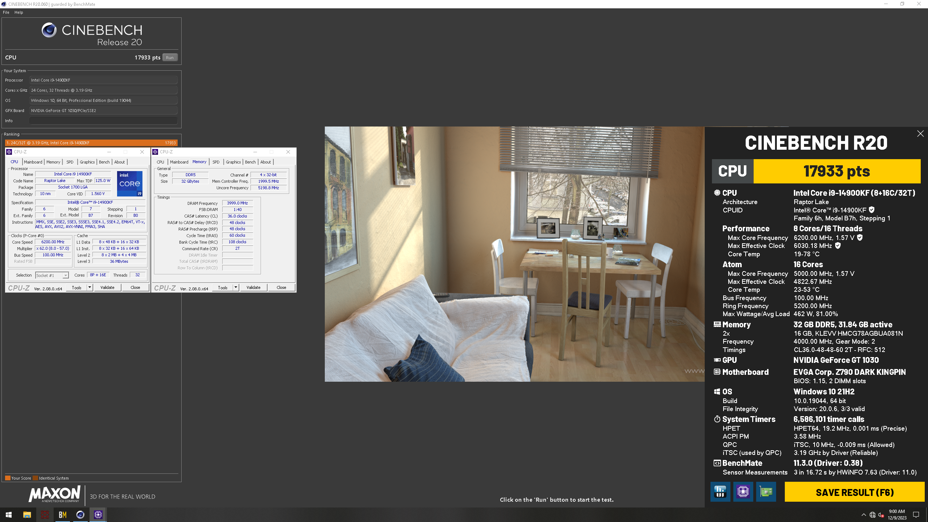Click the Max Core Frequency verified shield

click(x=860, y=237)
